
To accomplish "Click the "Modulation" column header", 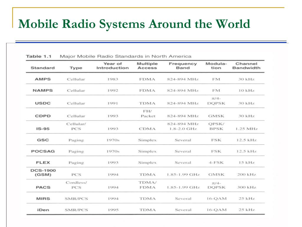I will click(x=216, y=66).
